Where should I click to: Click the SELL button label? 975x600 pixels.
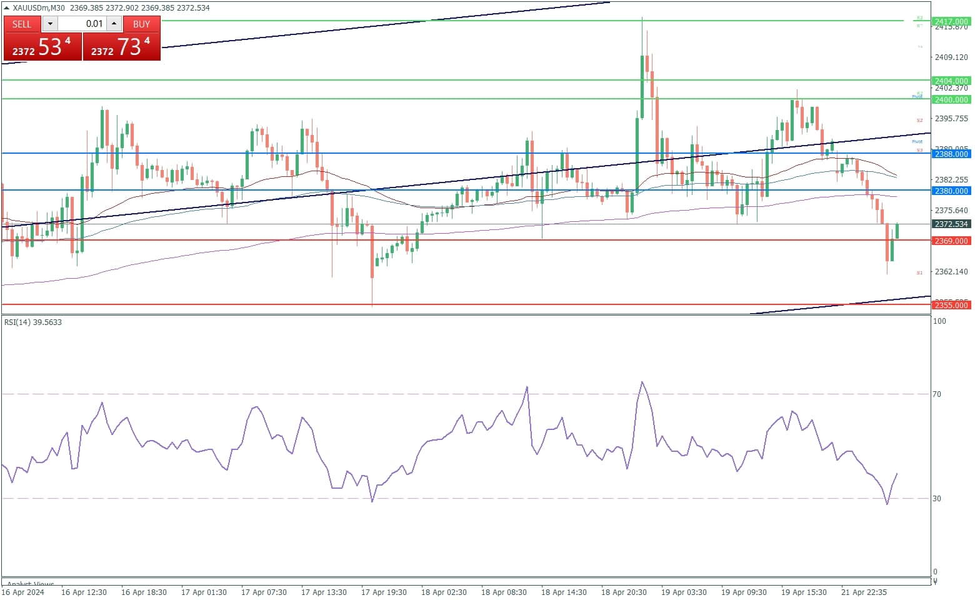pyautogui.click(x=22, y=24)
